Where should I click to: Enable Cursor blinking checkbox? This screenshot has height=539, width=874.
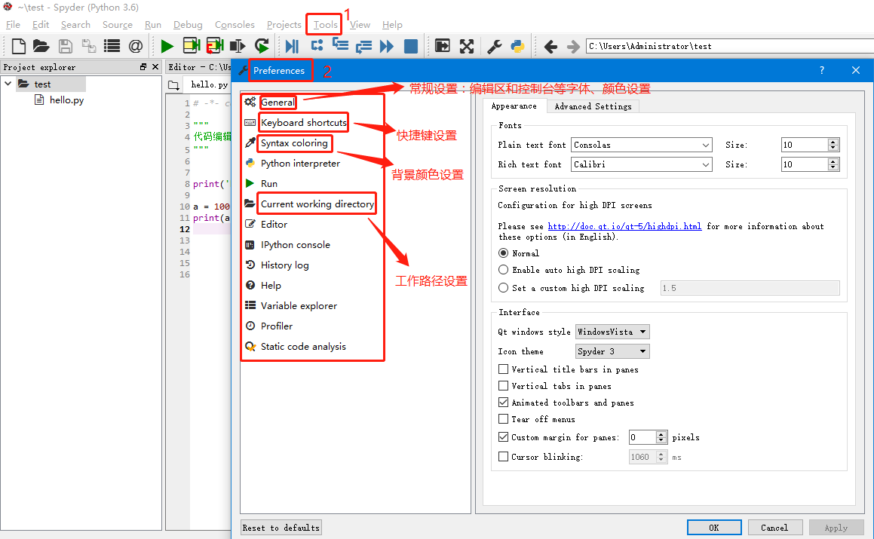click(503, 457)
